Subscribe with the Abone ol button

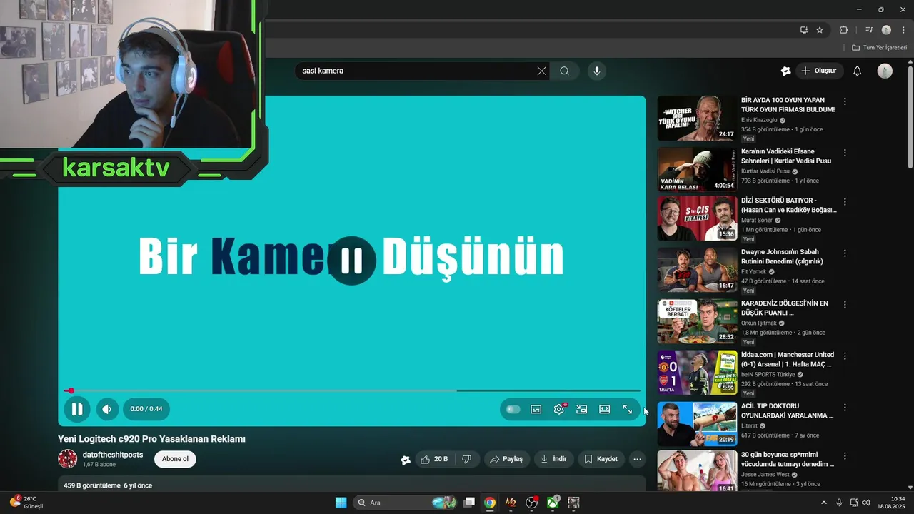175,459
